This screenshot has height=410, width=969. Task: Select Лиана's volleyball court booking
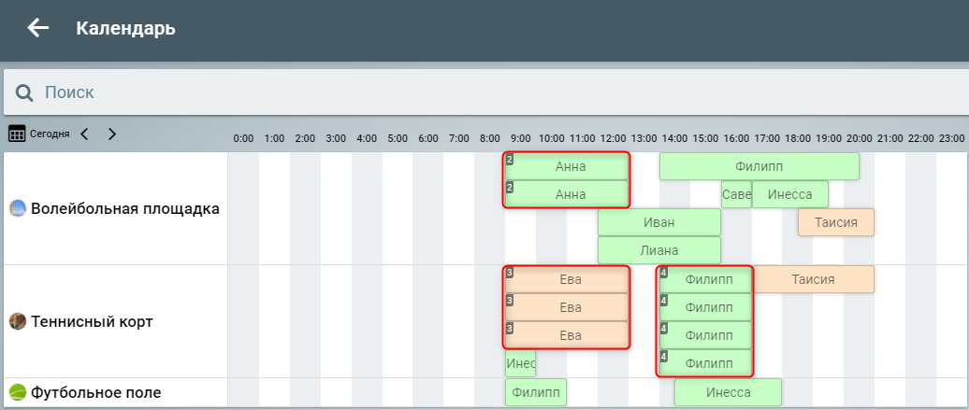[659, 250]
